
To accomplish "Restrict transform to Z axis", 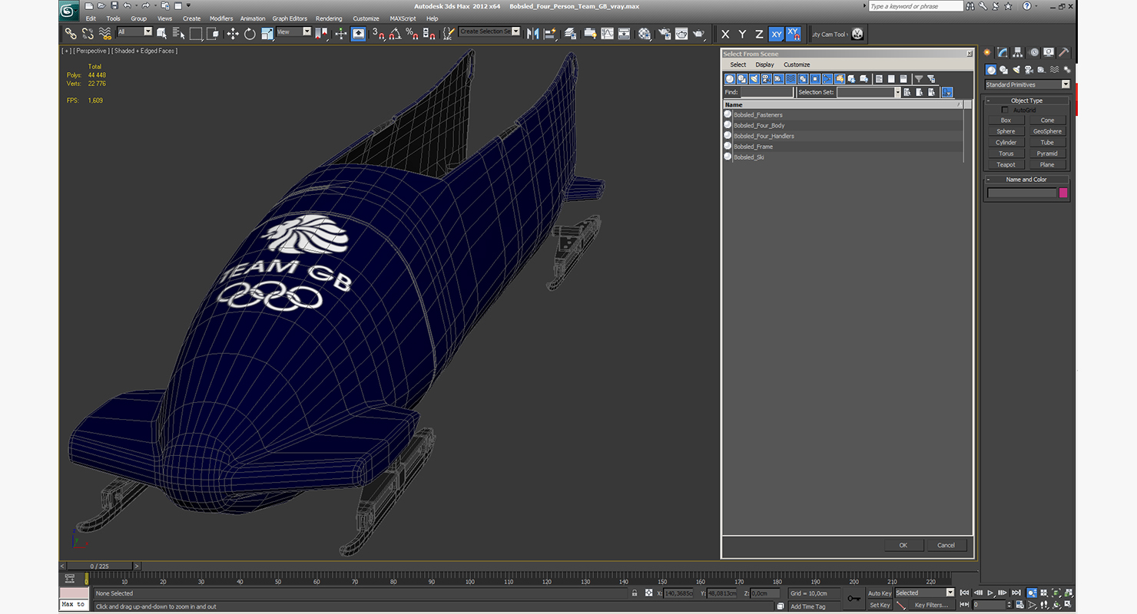I will tap(759, 35).
